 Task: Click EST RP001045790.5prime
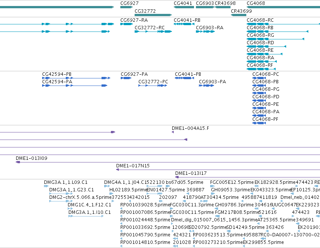[x=145, y=235]
